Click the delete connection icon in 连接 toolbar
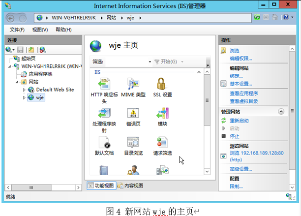Viewport: 301px width, 216px height. click(43, 50)
